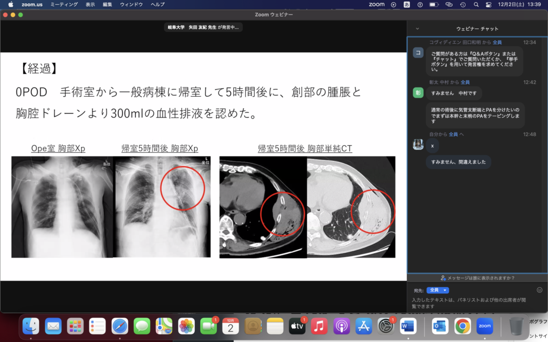Open the battery status menu
Screen dimensions: 548x342
click(x=434, y=4)
